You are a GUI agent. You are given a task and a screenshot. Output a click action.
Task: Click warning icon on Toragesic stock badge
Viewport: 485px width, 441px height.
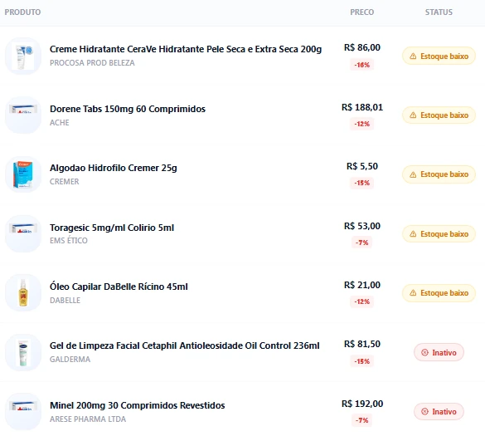[413, 234]
